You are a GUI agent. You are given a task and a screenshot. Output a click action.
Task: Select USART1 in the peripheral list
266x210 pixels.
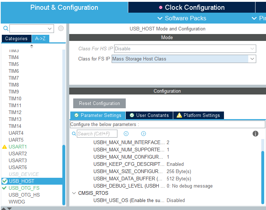pos(18,147)
